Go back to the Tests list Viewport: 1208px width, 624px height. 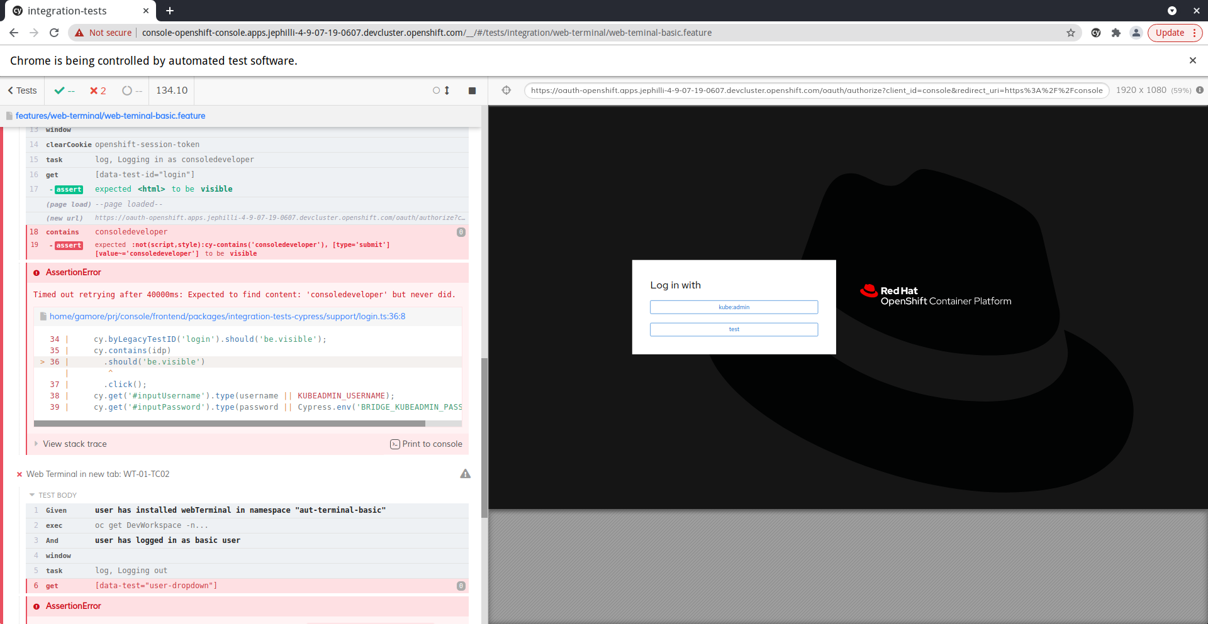coord(21,90)
